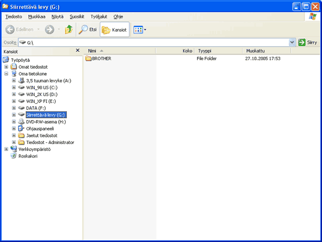Viewport: 322px width, 242px height.
Task: Open Ohjauspaneeli in folder tree
Action: [x=40, y=129]
